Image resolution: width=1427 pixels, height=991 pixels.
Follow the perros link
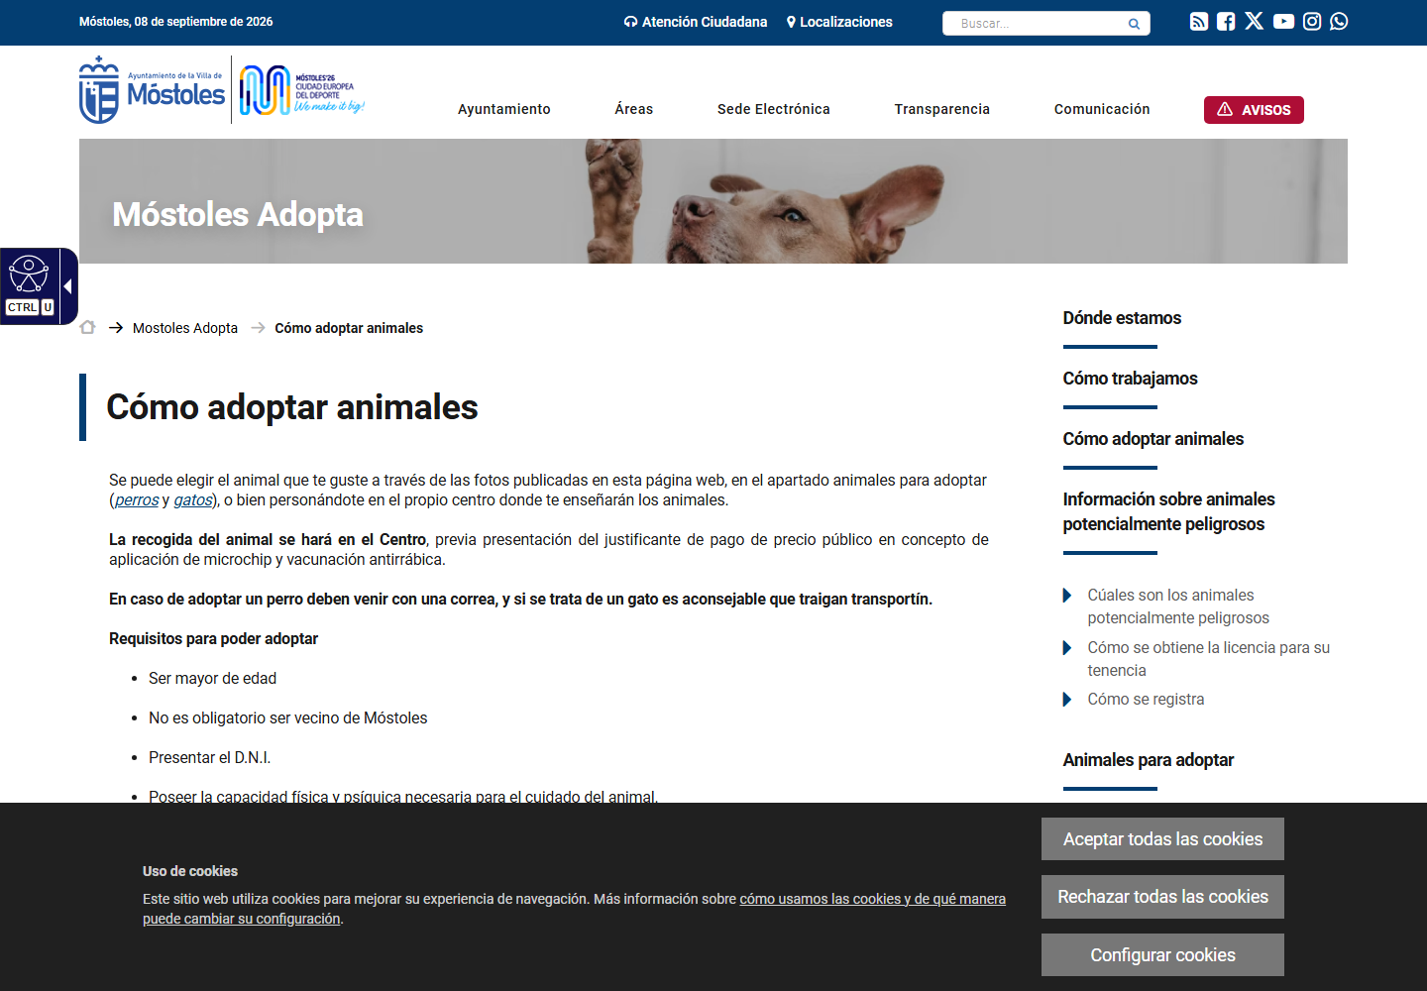click(137, 500)
